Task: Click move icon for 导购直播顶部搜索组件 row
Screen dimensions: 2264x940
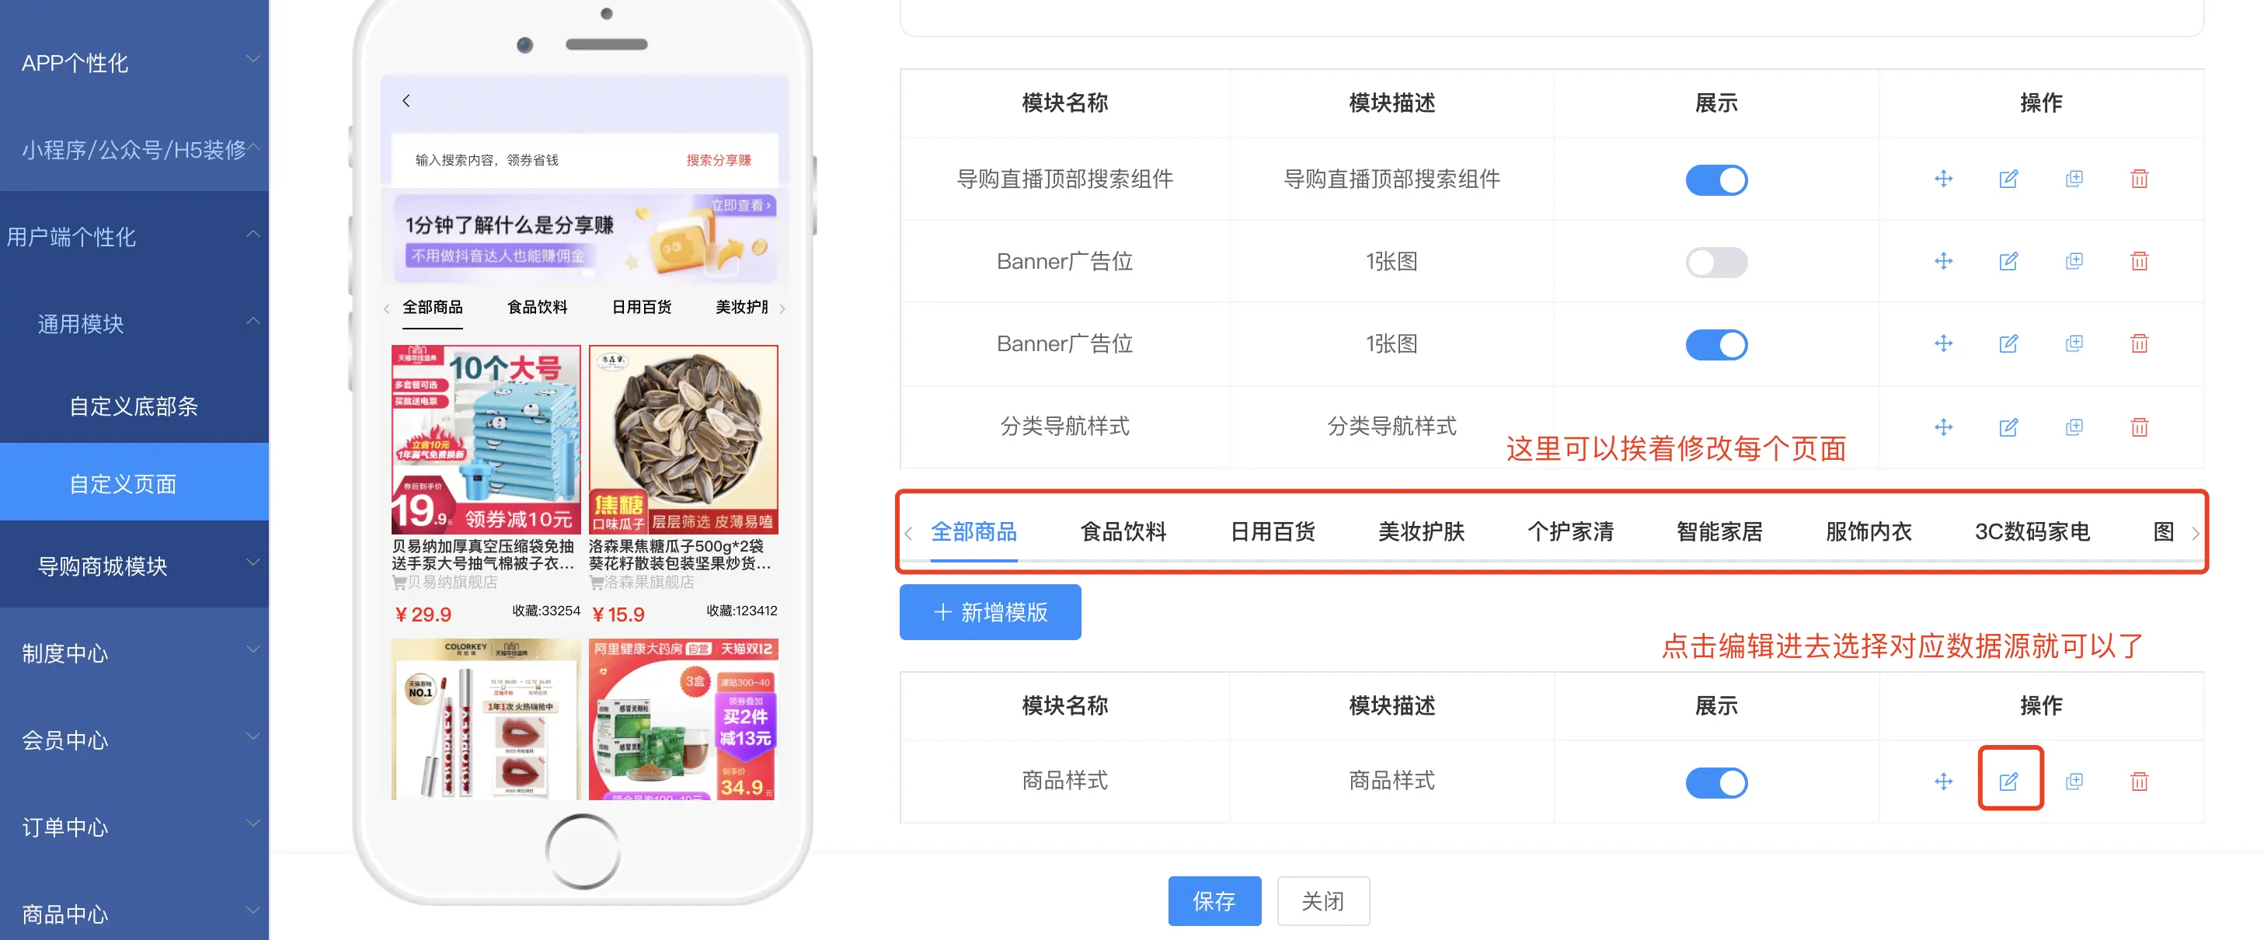Action: (1943, 179)
